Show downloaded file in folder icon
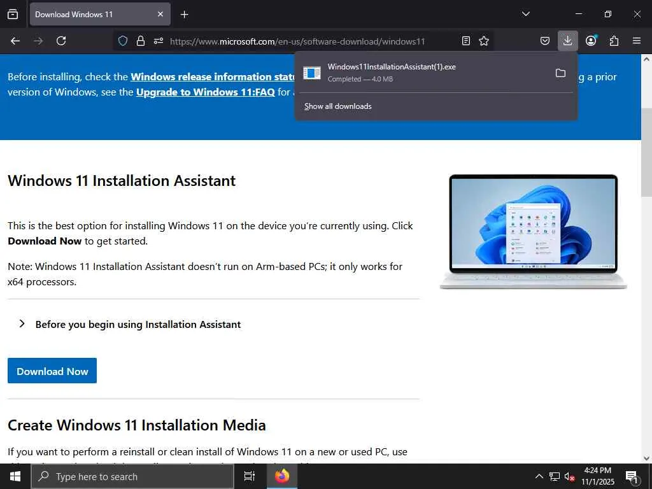Screen dimensions: 652x489 tap(560, 73)
